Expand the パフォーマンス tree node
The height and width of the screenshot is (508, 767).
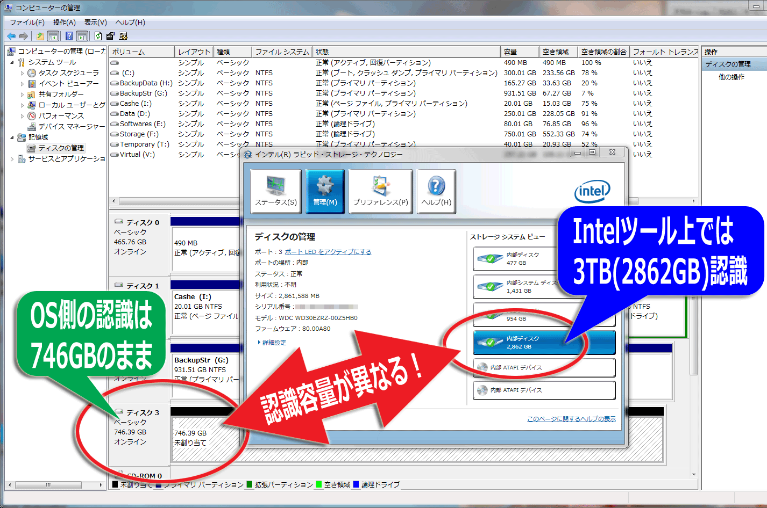[22, 116]
